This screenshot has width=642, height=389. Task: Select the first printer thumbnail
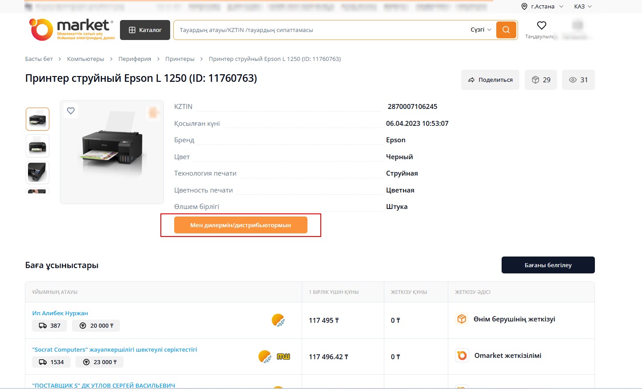pyautogui.click(x=37, y=119)
